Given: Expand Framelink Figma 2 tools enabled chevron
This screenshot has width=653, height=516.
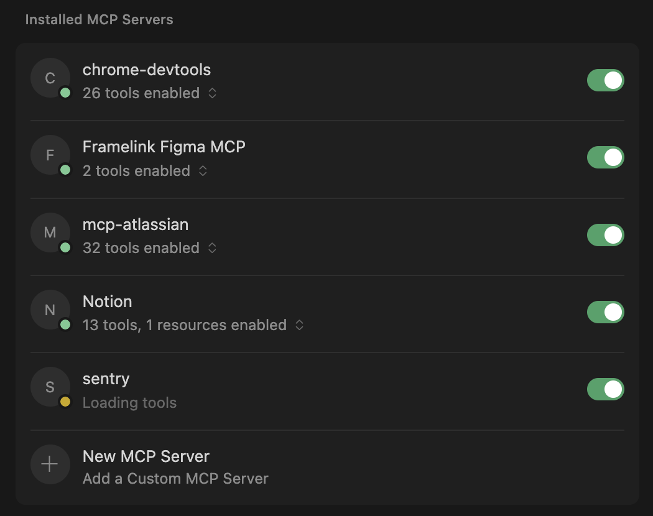Looking at the screenshot, I should coord(203,171).
